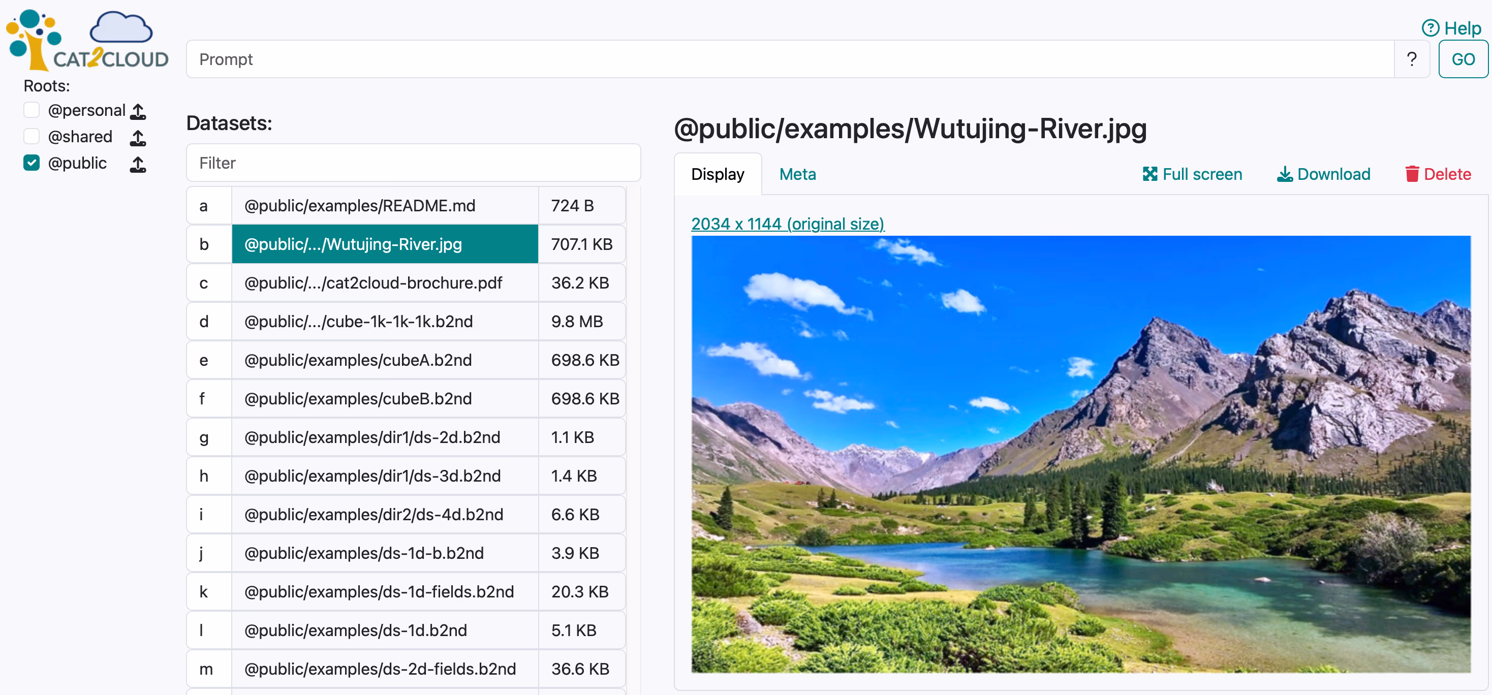Download the Wutujing-River.jpg file
1492x695 pixels.
tap(1324, 174)
